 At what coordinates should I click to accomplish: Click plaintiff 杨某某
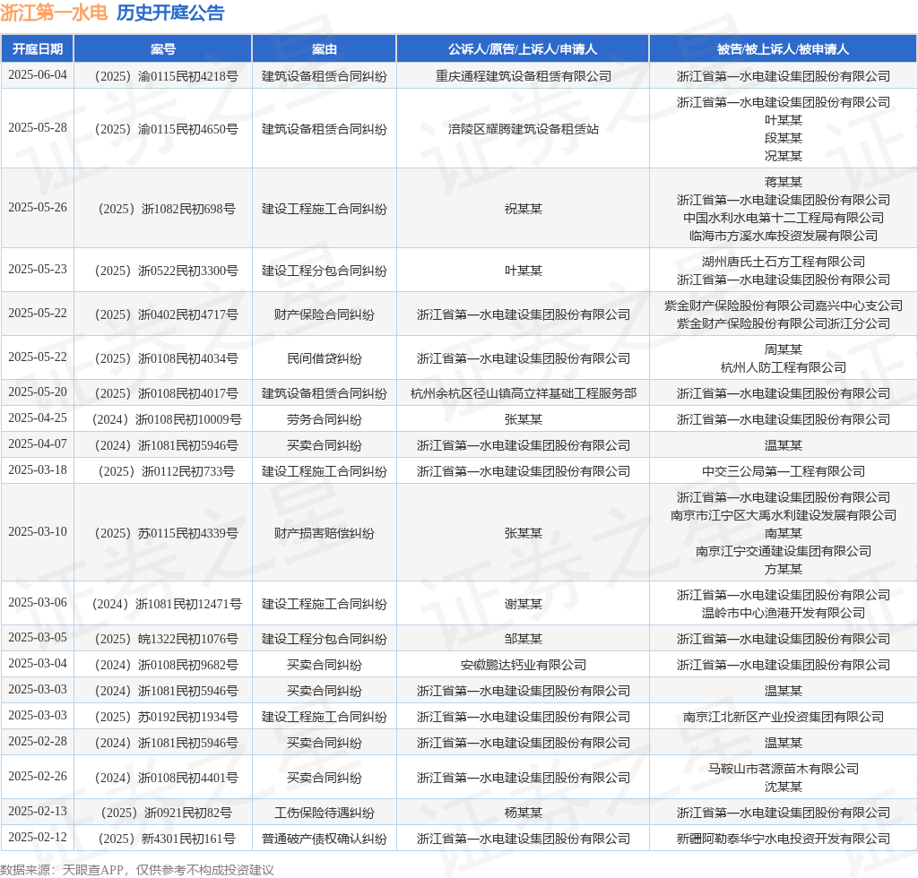click(523, 813)
